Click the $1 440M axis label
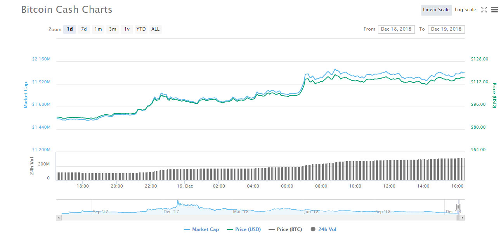501x236 pixels. [41, 127]
